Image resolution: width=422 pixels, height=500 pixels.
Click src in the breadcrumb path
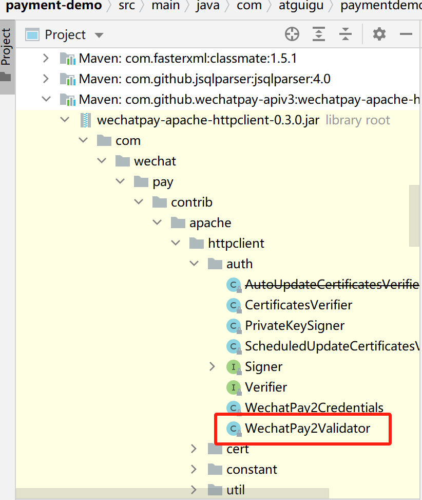[x=127, y=6]
